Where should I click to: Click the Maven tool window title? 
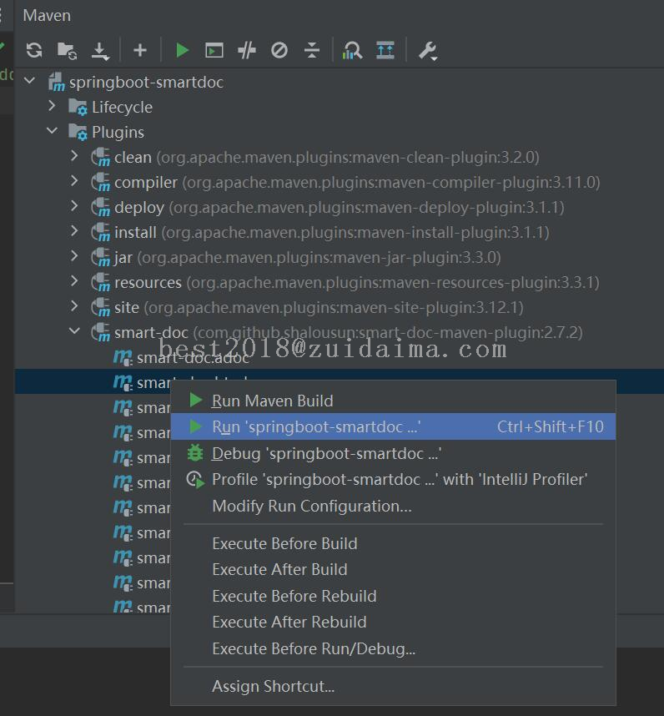click(x=47, y=16)
